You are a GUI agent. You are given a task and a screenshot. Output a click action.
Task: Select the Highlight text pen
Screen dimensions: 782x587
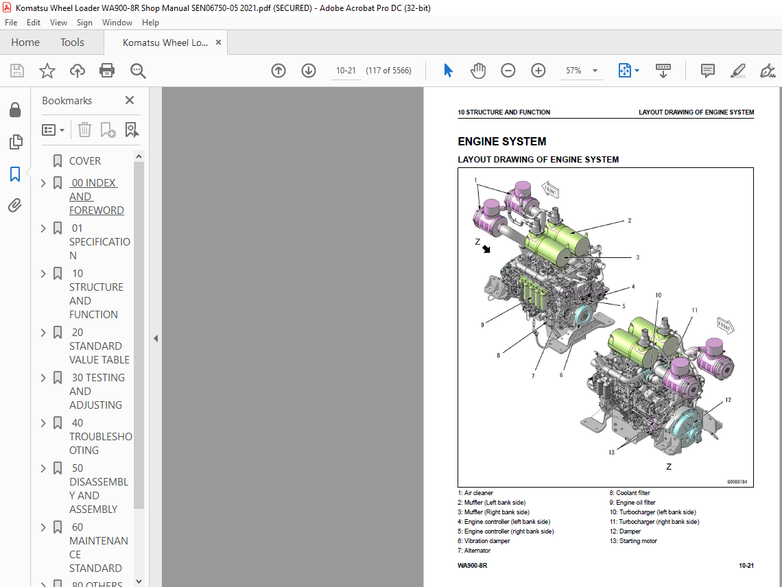tap(737, 71)
